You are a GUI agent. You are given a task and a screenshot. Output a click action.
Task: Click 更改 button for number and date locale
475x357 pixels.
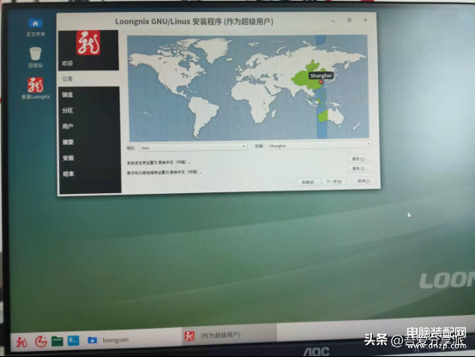point(360,168)
